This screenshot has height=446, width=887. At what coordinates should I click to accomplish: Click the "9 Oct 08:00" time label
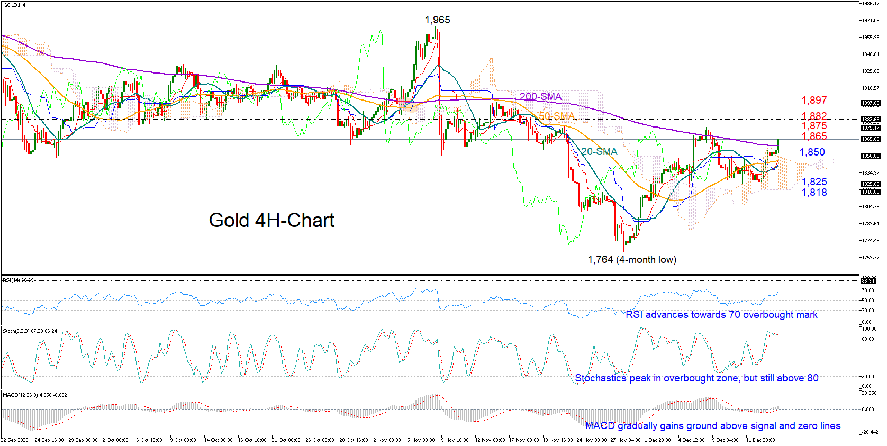(183, 440)
